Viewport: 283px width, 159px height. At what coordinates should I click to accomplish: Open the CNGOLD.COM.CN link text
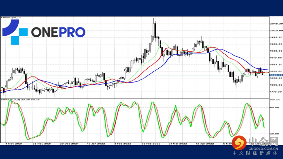click(263, 149)
